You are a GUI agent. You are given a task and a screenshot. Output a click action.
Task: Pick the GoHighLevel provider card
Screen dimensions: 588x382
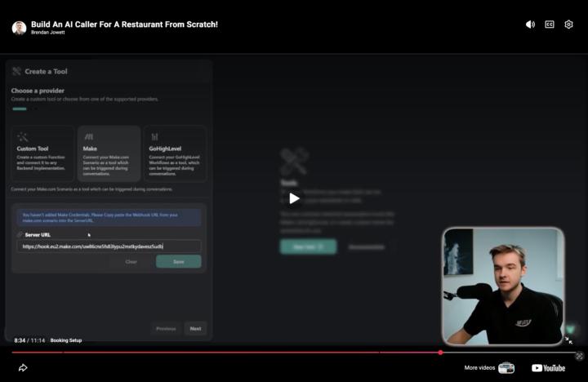[175, 153]
